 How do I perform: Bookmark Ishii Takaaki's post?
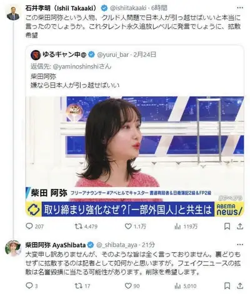pyautogui.click(x=227, y=226)
